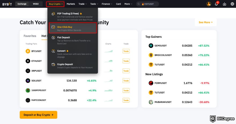Click the TUTUSDT icon under New Listings

point(151,92)
